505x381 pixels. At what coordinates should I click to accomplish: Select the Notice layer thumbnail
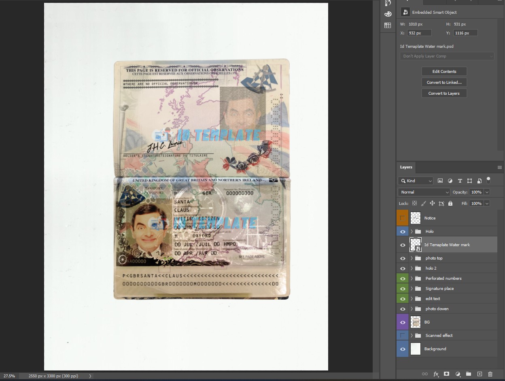(x=416, y=218)
